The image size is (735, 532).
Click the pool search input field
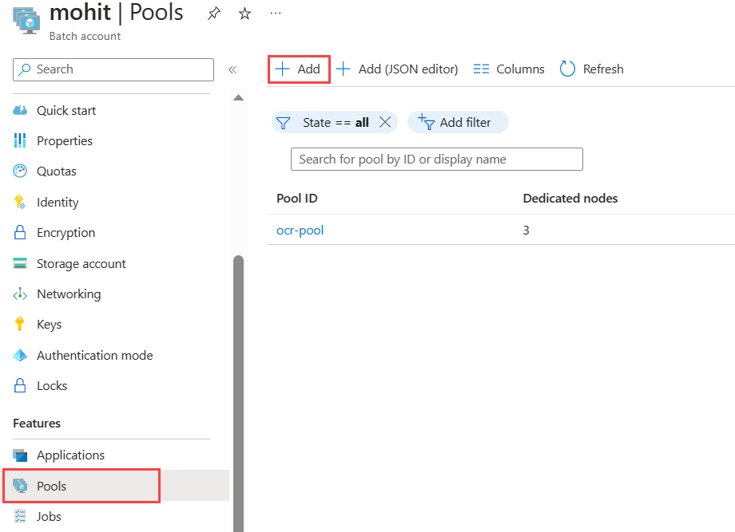pyautogui.click(x=436, y=159)
